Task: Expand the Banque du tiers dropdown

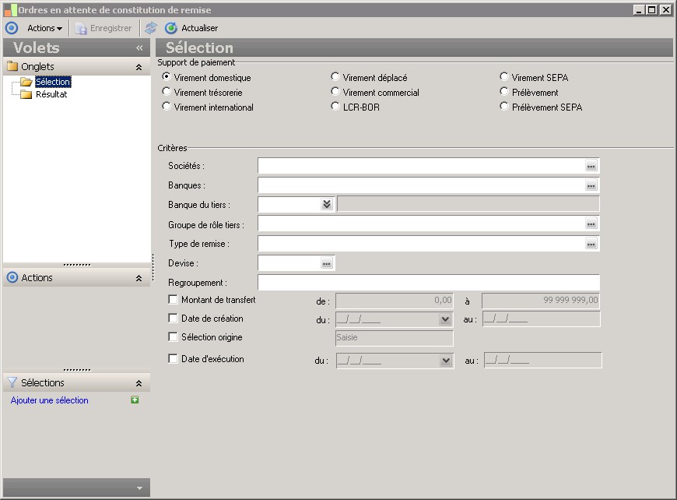Action: click(x=327, y=204)
